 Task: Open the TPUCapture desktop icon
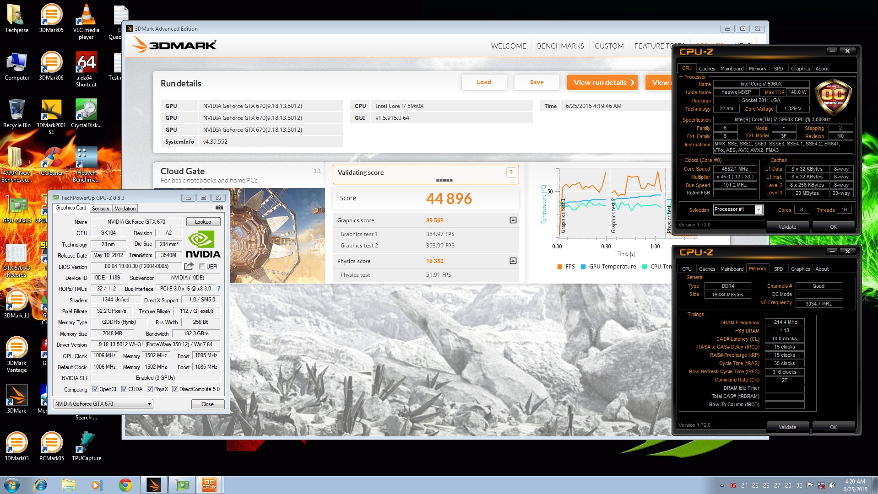86,447
